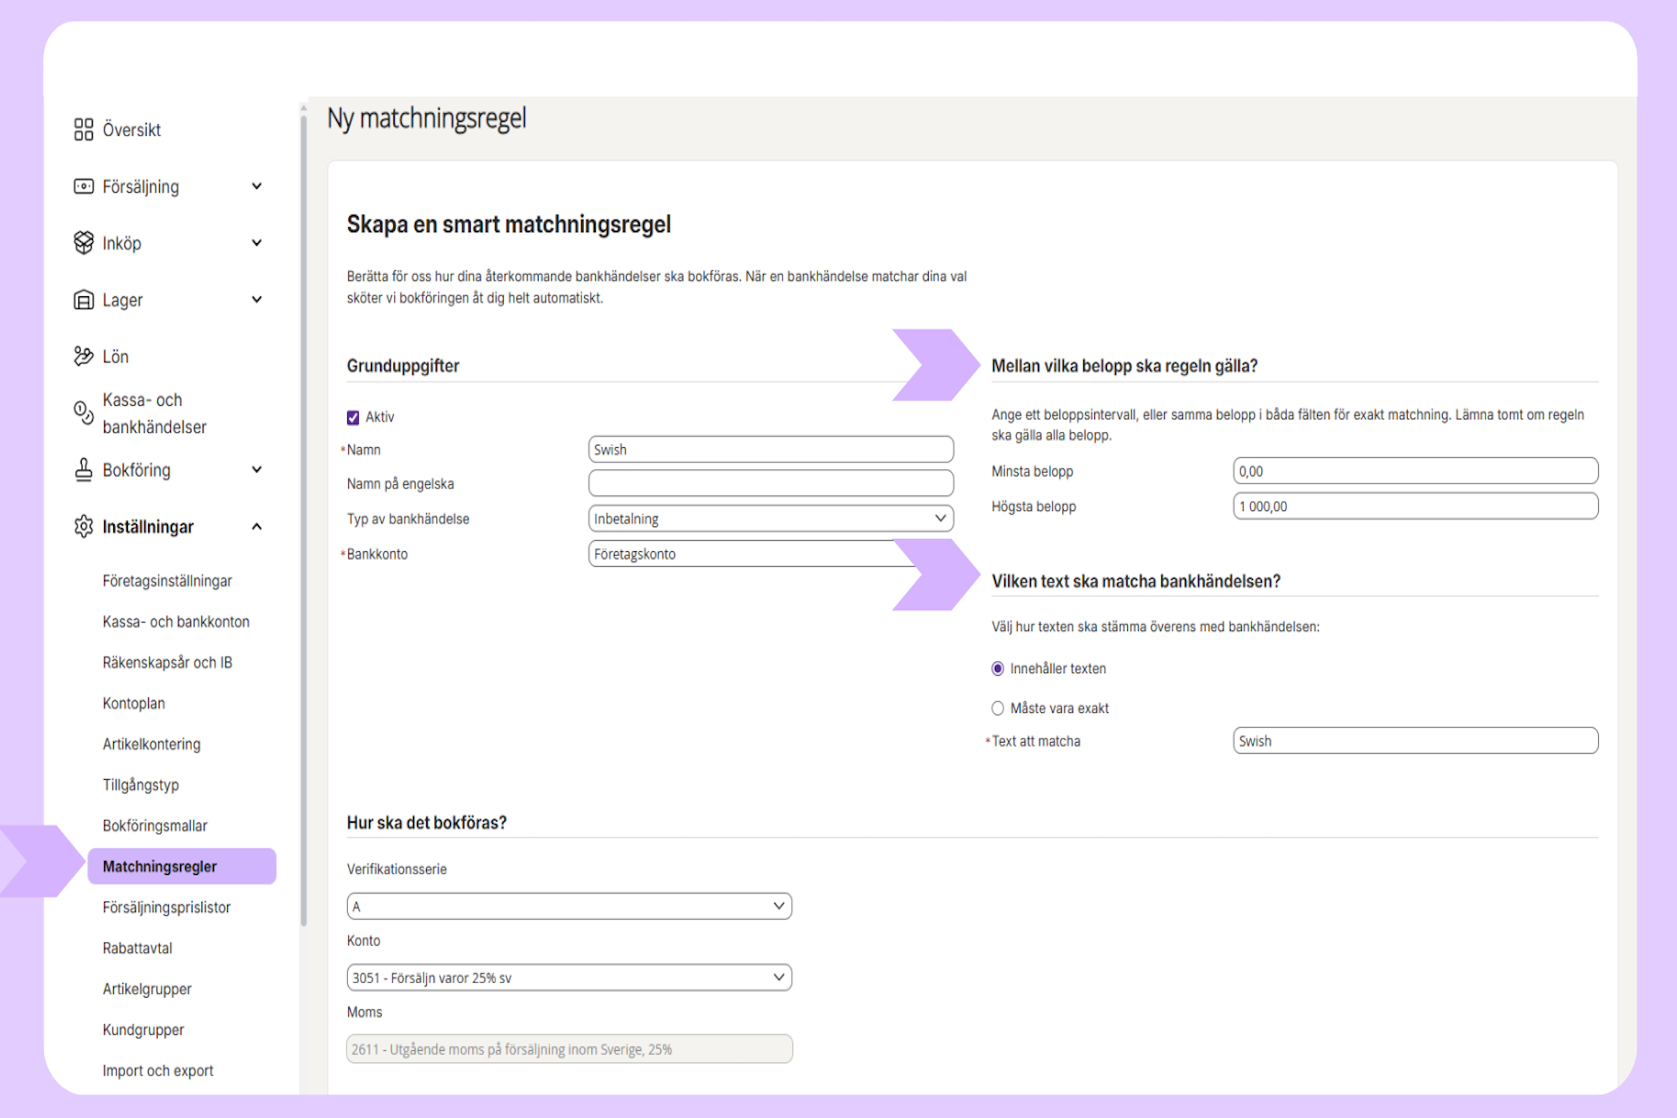
Task: Collapse the Inställningar menu chevron
Action: pos(256,526)
